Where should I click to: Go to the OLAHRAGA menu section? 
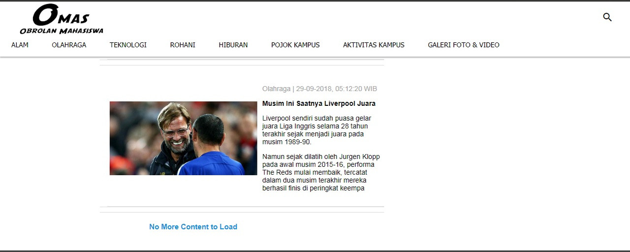(x=69, y=45)
